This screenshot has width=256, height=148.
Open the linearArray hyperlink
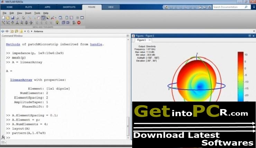(x=21, y=80)
